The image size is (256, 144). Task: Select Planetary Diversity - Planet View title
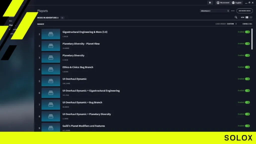pyautogui.click(x=81, y=44)
